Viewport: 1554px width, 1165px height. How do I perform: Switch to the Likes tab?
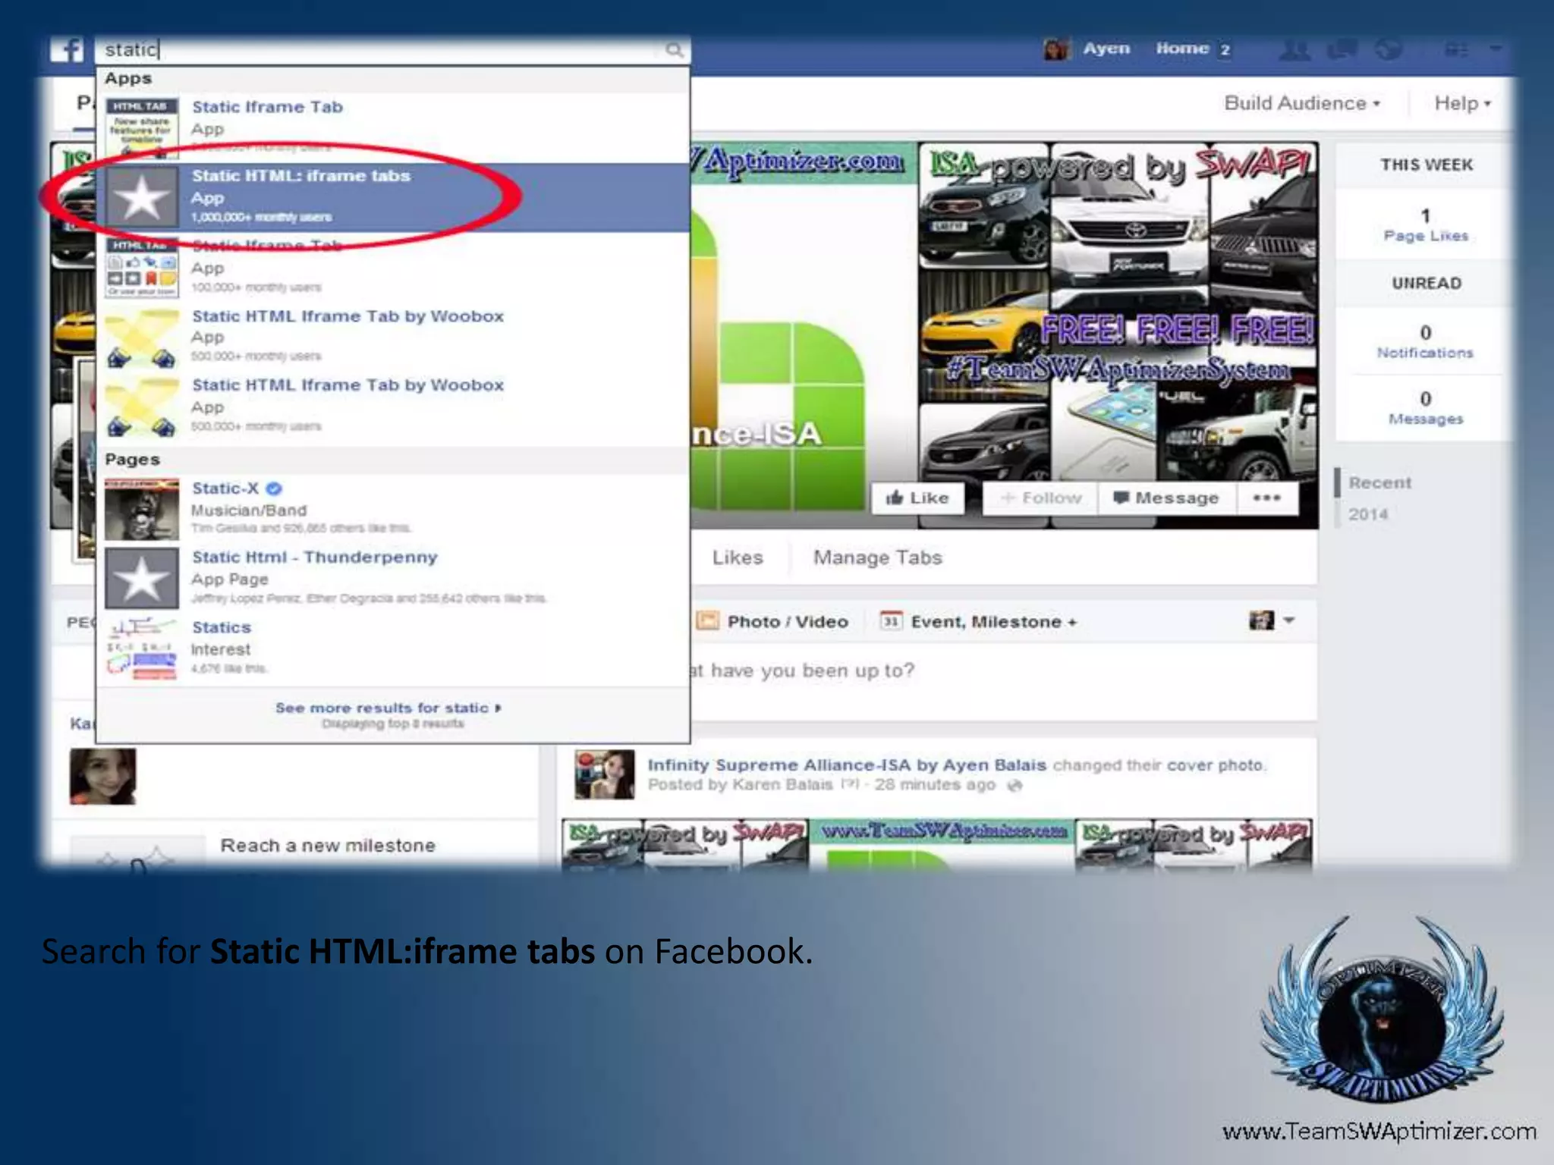point(737,557)
